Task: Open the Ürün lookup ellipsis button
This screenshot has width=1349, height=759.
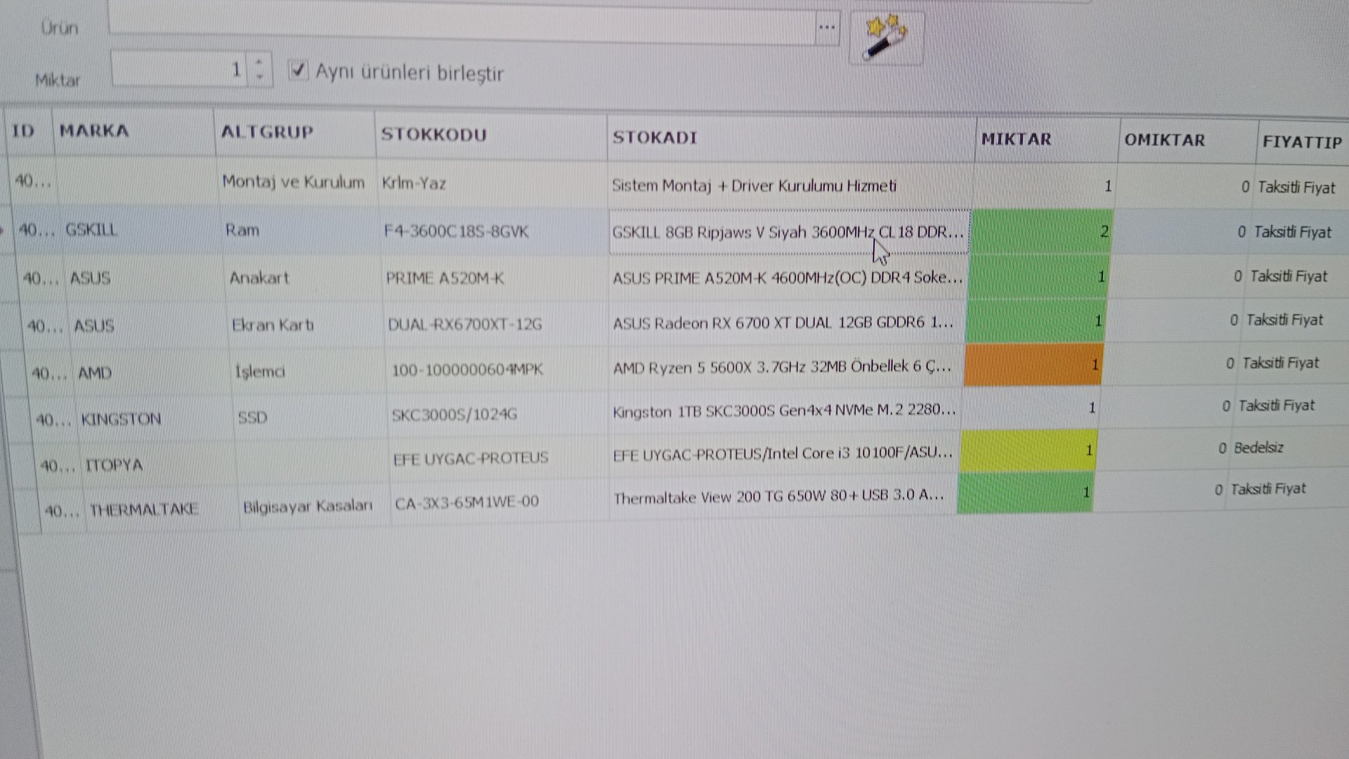Action: click(827, 28)
